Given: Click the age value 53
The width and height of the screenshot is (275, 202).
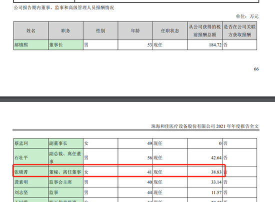Looking at the screenshot, I should pyautogui.click(x=149, y=45).
